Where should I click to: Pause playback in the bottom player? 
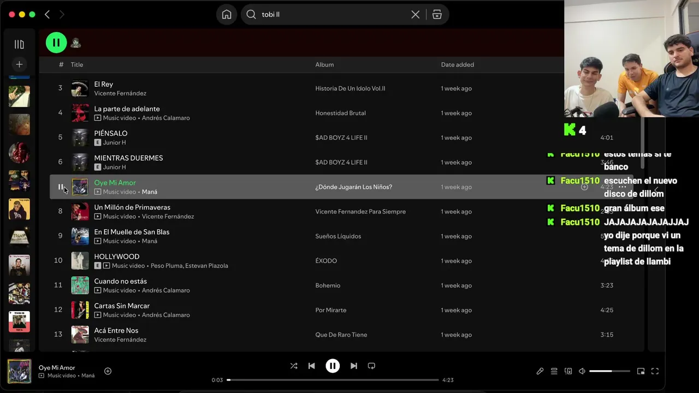333,366
